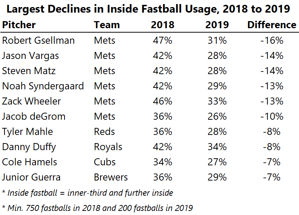Click on Steven Matz in the table
The height and width of the screenshot is (215, 299).
coord(28,71)
